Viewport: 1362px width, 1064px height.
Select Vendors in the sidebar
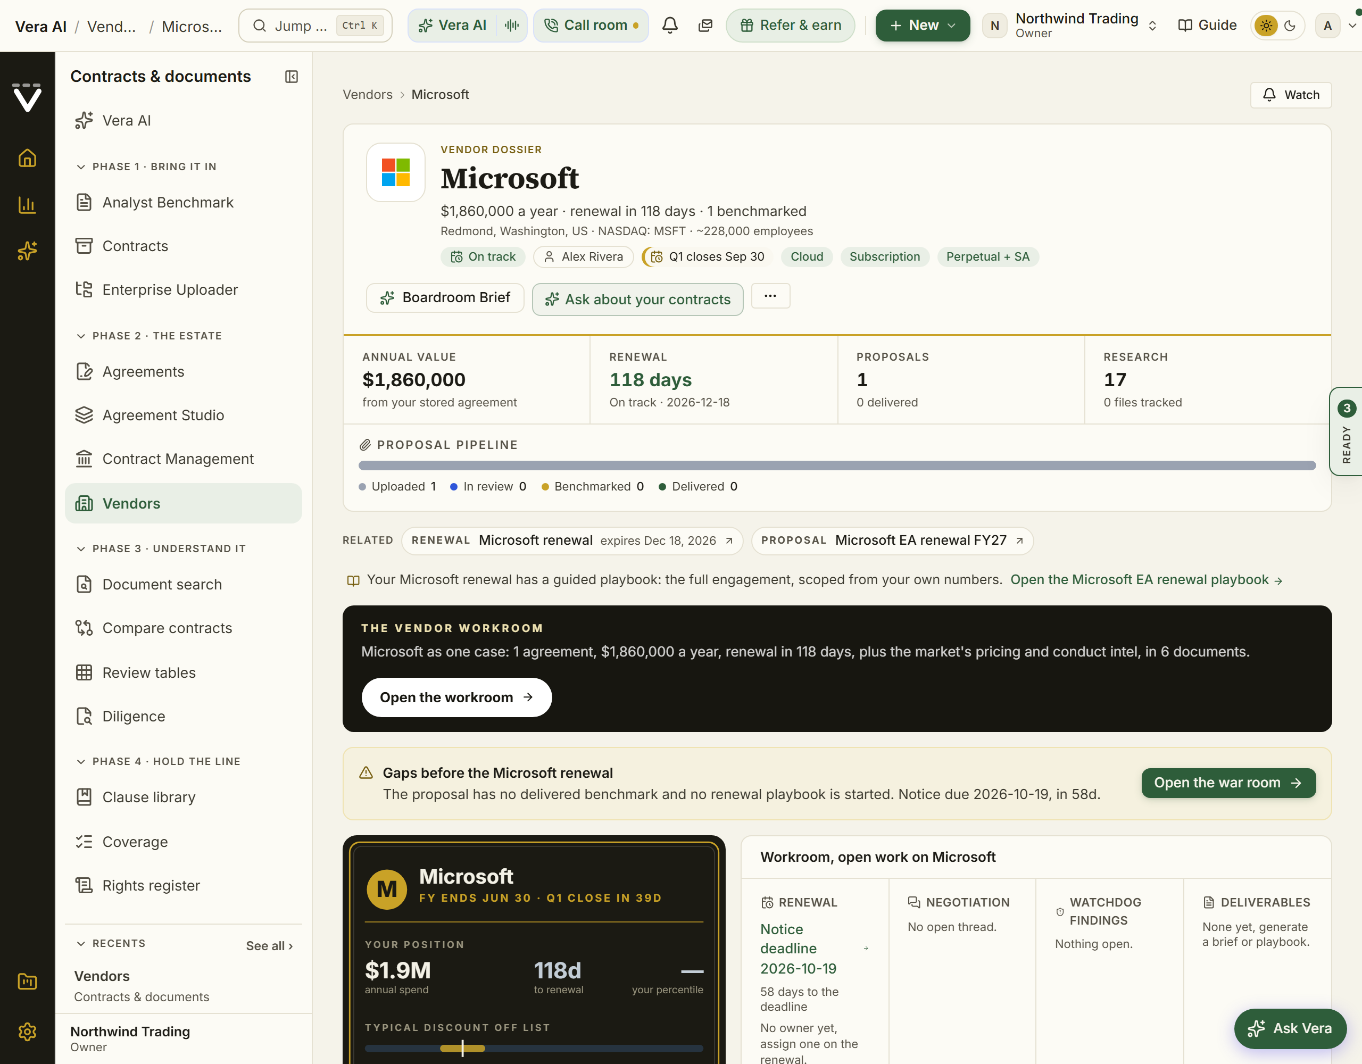pos(184,503)
